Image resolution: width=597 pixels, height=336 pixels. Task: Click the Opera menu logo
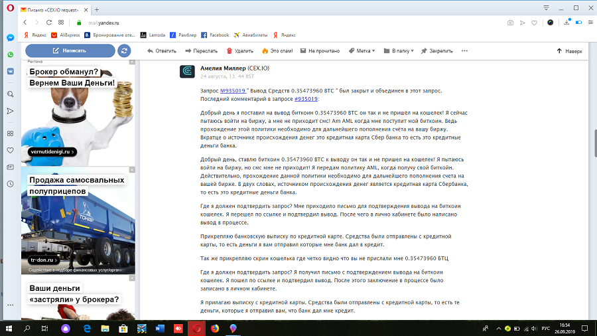(x=10, y=8)
